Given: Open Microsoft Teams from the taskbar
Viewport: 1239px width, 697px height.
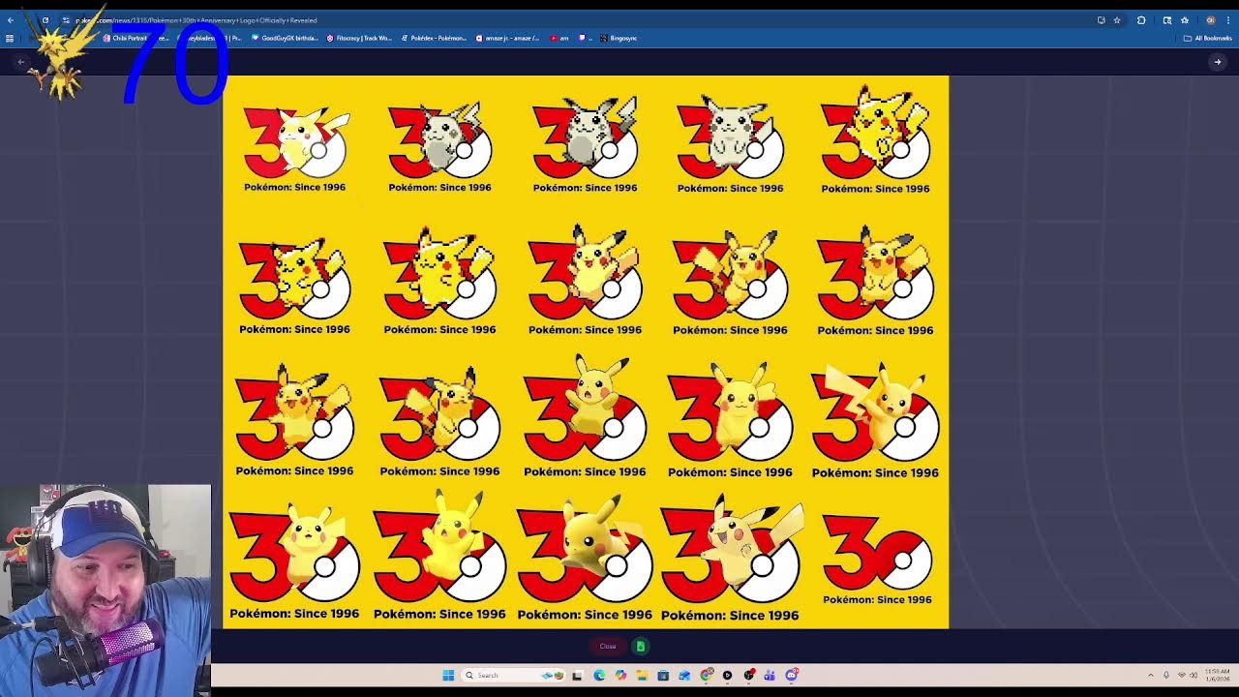Looking at the screenshot, I should point(770,675).
